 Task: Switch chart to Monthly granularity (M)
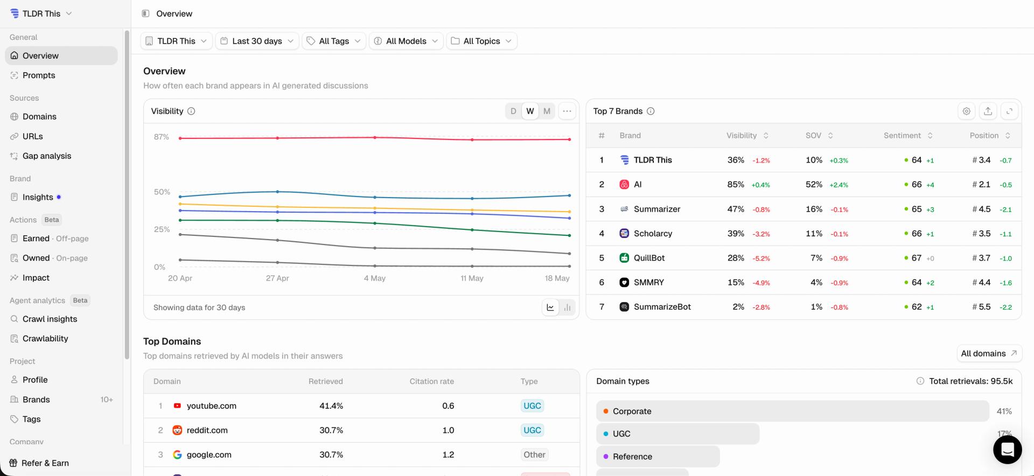(547, 111)
